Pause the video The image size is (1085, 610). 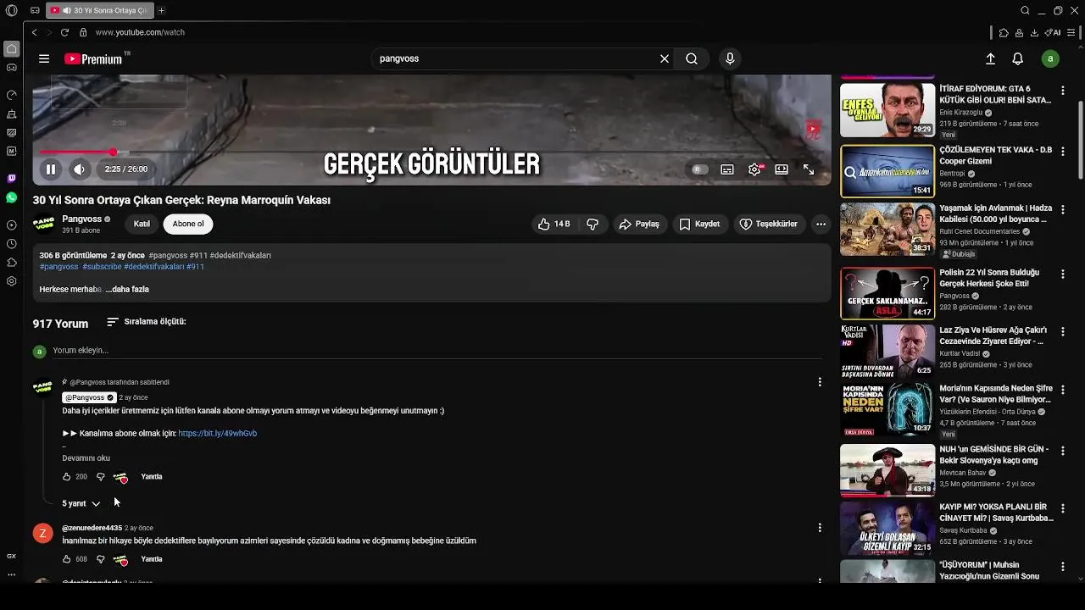(x=51, y=169)
